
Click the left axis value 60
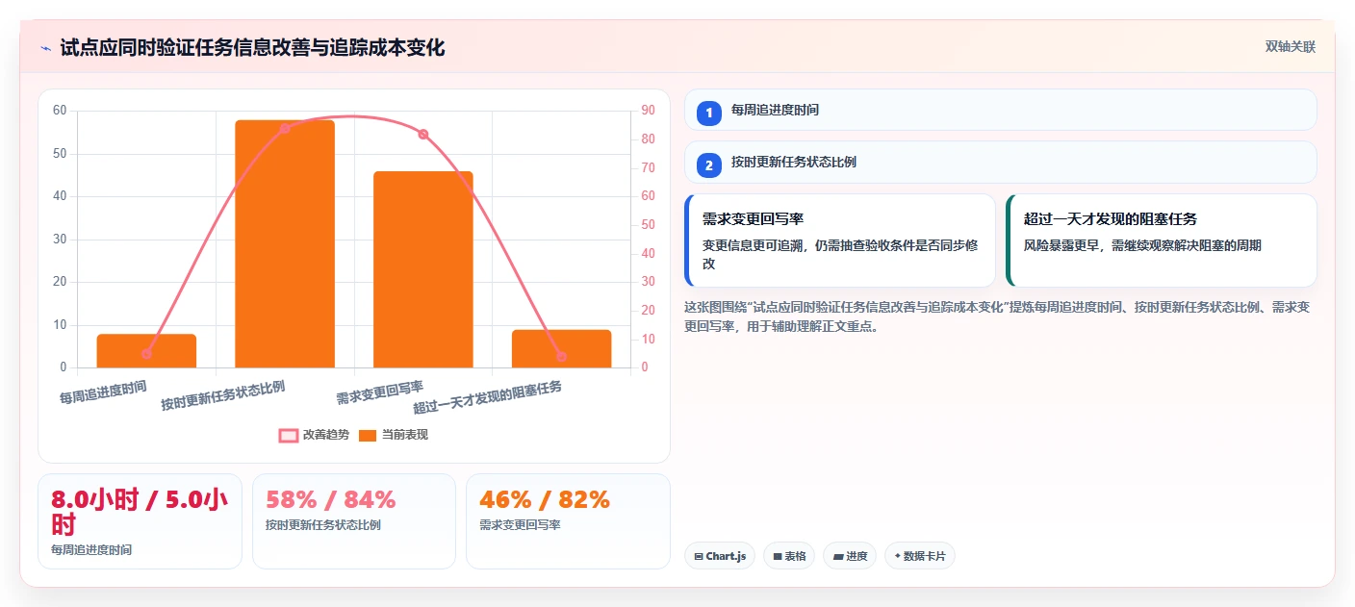tap(60, 111)
